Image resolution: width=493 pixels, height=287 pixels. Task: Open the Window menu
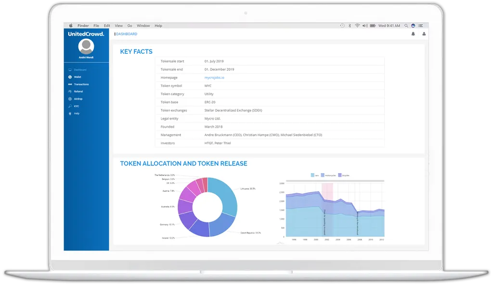143,26
